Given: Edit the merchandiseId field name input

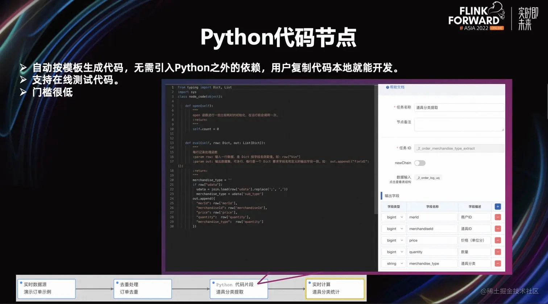Looking at the screenshot, I should pos(432,229).
